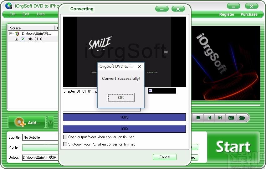Close the iOrgSoft main window
This screenshot has height=169, width=266.
[252, 6]
